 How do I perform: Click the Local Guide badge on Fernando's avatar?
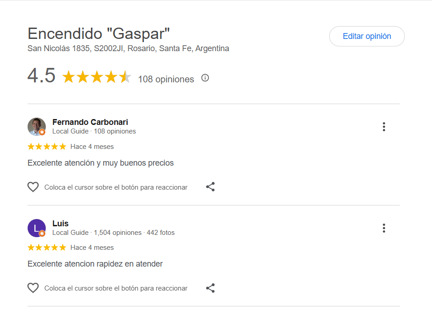42,132
